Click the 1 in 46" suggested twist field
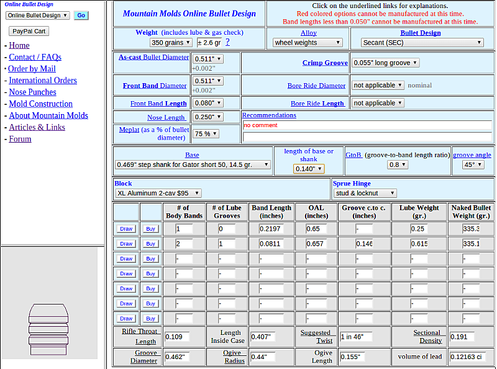Viewport: 497px width, 369px height. [356, 337]
